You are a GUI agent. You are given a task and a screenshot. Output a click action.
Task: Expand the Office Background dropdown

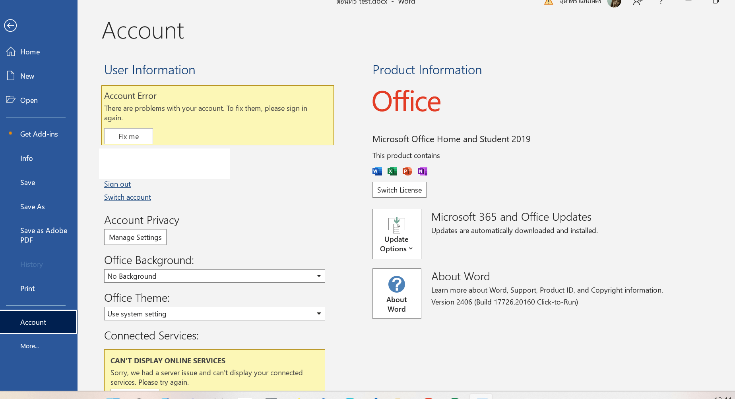215,276
